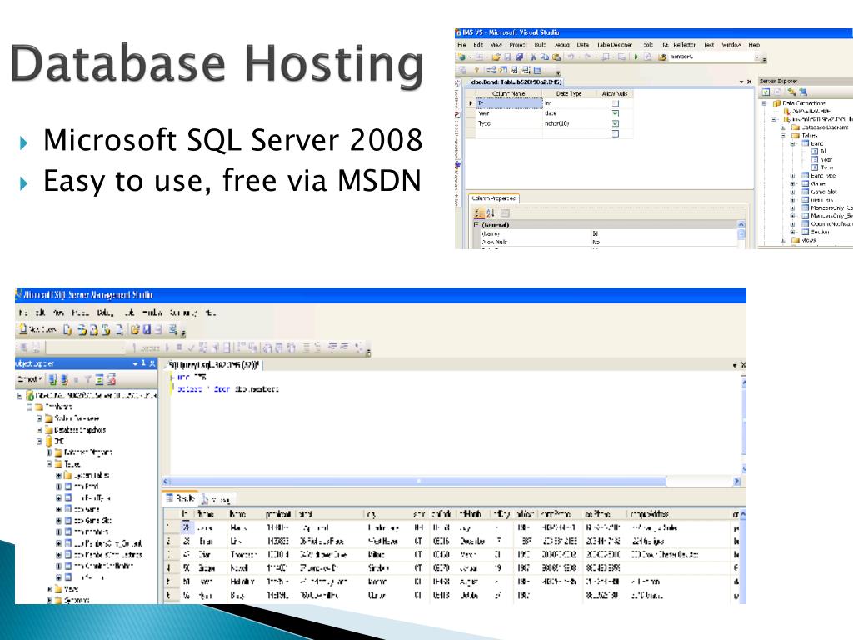Viewport: 853px width, 640px height.
Task: Click the Connect to Database icon in Server Explorer
Action: pyautogui.click(x=792, y=92)
